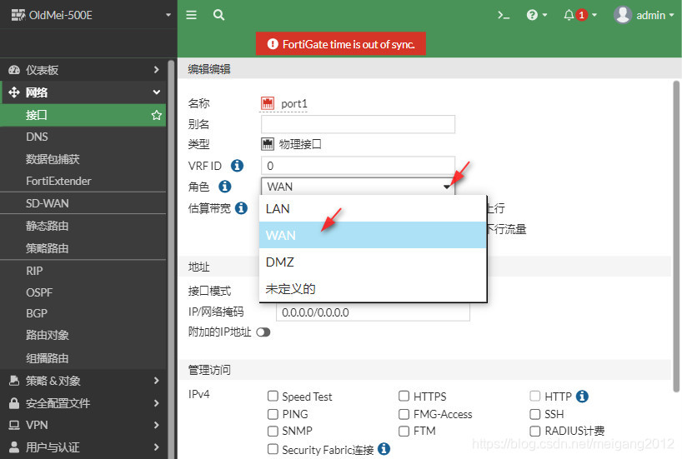Select LAN from the role list
Viewport: 682px width, 459px height.
[x=373, y=208]
